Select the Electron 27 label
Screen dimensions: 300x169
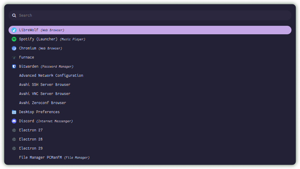tap(31, 130)
